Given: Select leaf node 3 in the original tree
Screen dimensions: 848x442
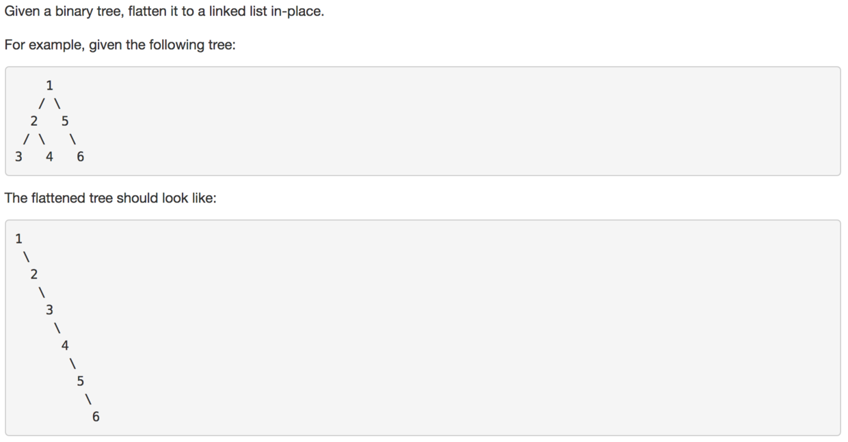Looking at the screenshot, I should (18, 157).
